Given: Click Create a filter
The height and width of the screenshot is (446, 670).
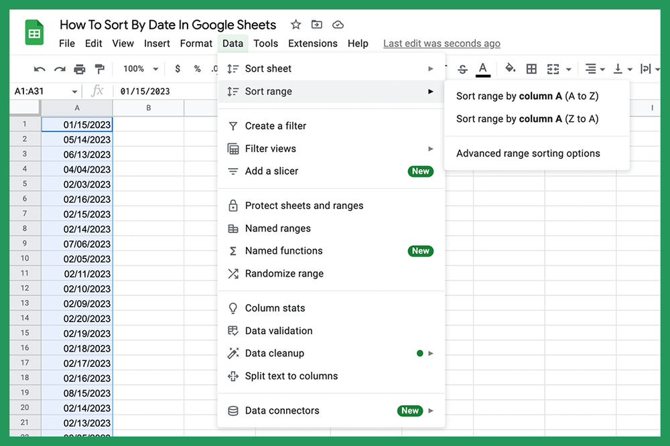Looking at the screenshot, I should tap(331, 126).
